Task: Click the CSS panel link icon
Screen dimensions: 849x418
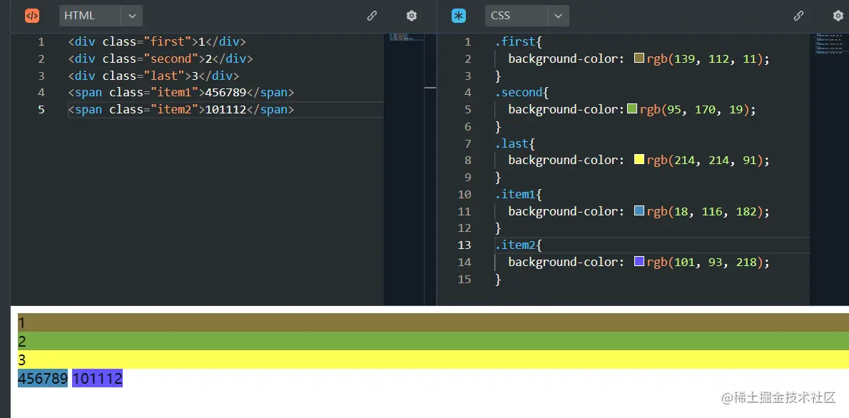Action: 798,16
